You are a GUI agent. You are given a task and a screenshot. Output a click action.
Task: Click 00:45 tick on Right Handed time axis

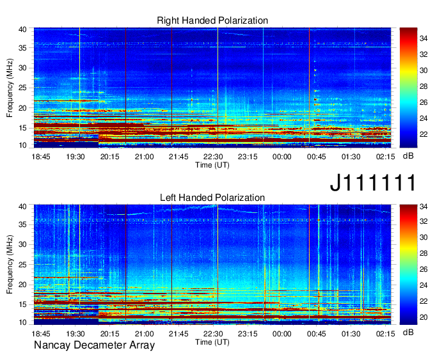point(316,157)
